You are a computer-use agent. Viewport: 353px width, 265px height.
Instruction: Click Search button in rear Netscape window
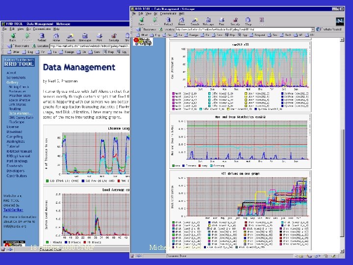[71, 37]
